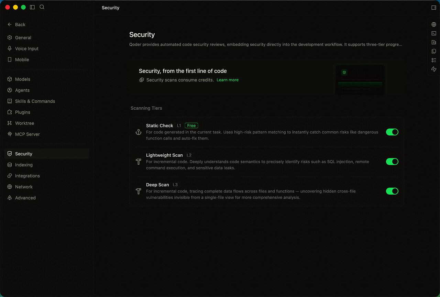The height and width of the screenshot is (297, 440).
Task: Click the anchor icon beside Static Check
Action: pos(139,132)
